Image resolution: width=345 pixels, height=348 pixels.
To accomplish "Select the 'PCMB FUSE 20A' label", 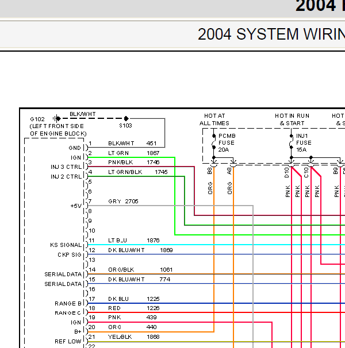I will [x=227, y=143].
